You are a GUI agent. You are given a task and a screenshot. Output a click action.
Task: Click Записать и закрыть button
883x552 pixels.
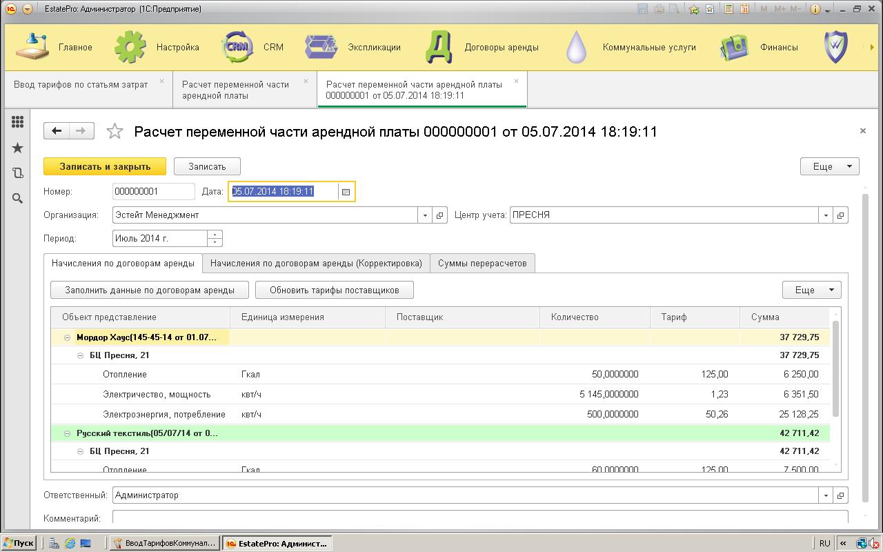(x=105, y=166)
